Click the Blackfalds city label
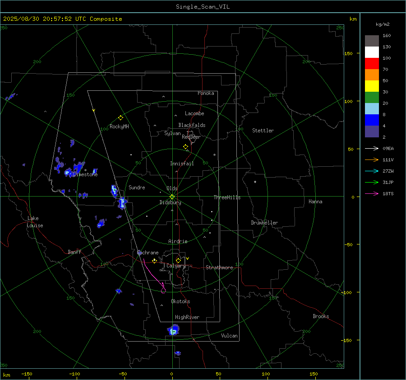The image size is (406, 380). [192, 125]
